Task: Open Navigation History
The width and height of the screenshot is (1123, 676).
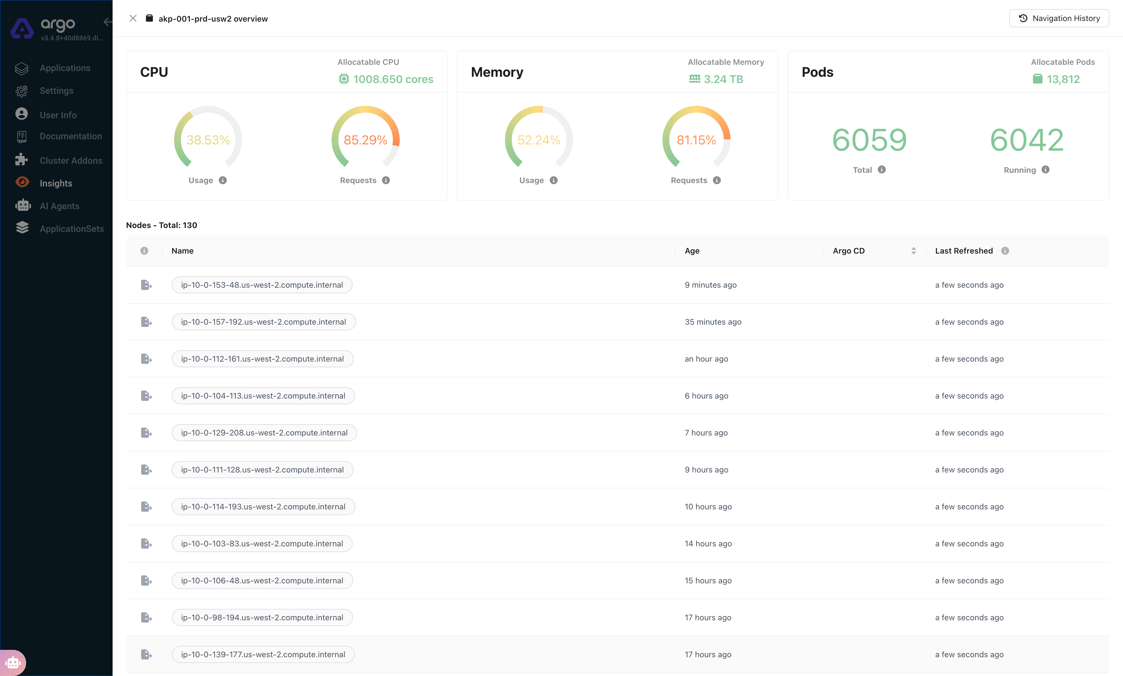Action: click(1059, 18)
